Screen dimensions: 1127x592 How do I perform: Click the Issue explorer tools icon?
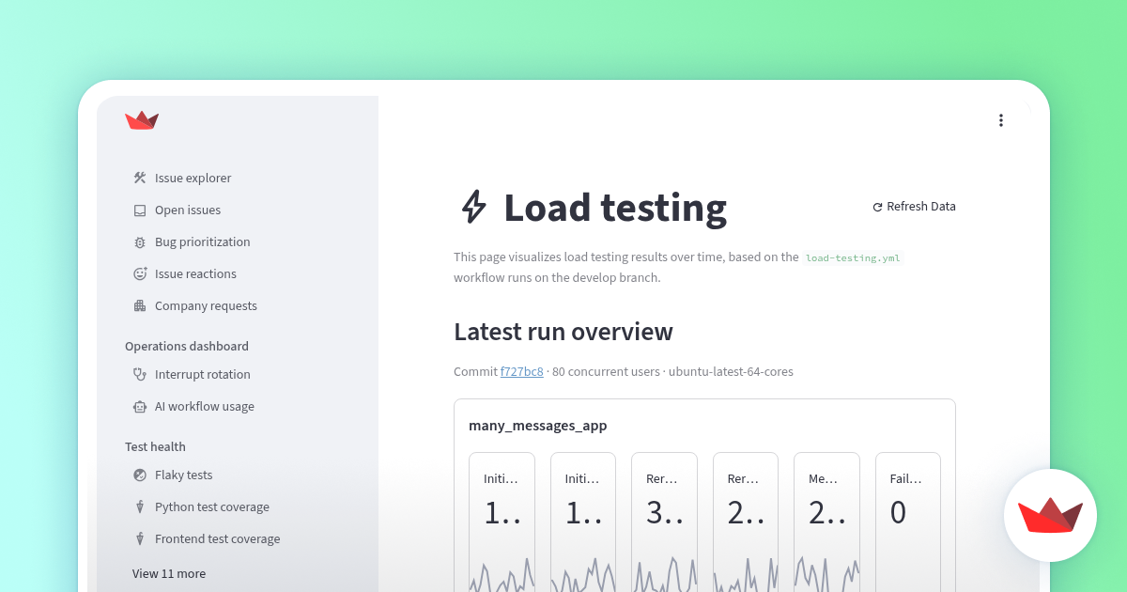coord(140,178)
